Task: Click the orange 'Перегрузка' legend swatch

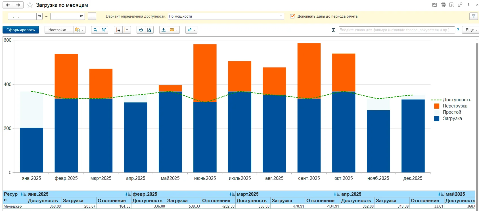Action: pos(437,106)
